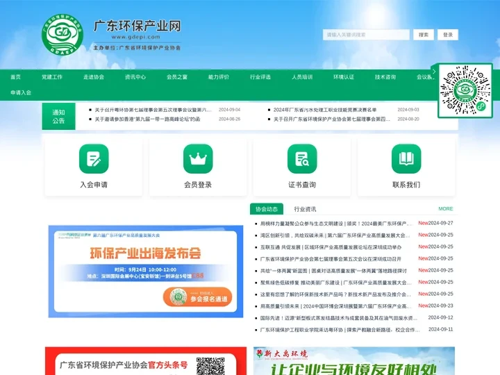
Task: Open the 环境认证 menu item
Action: 344,77
